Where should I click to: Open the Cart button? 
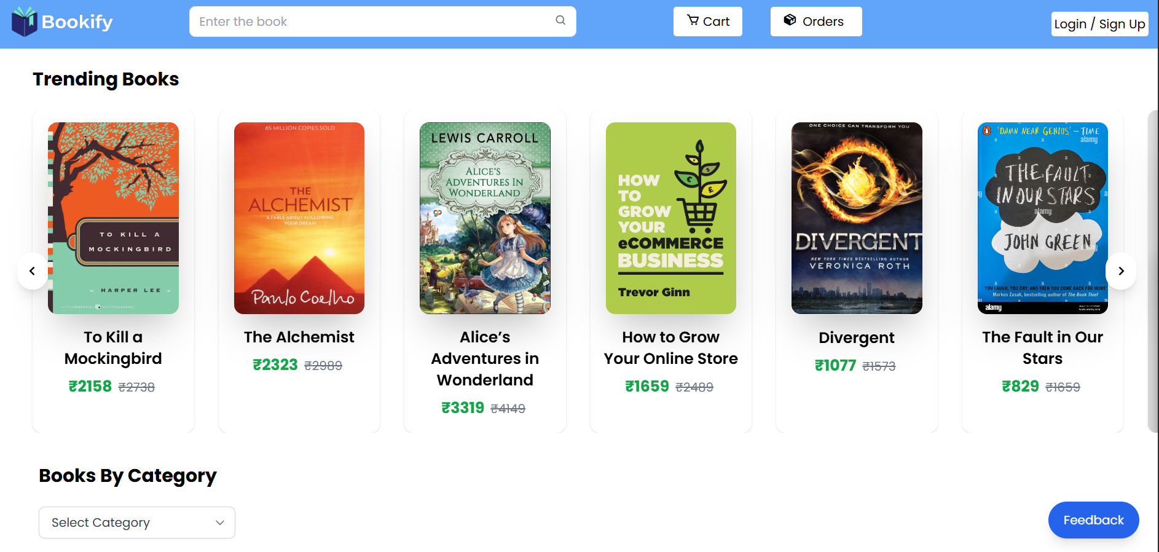coord(708,22)
